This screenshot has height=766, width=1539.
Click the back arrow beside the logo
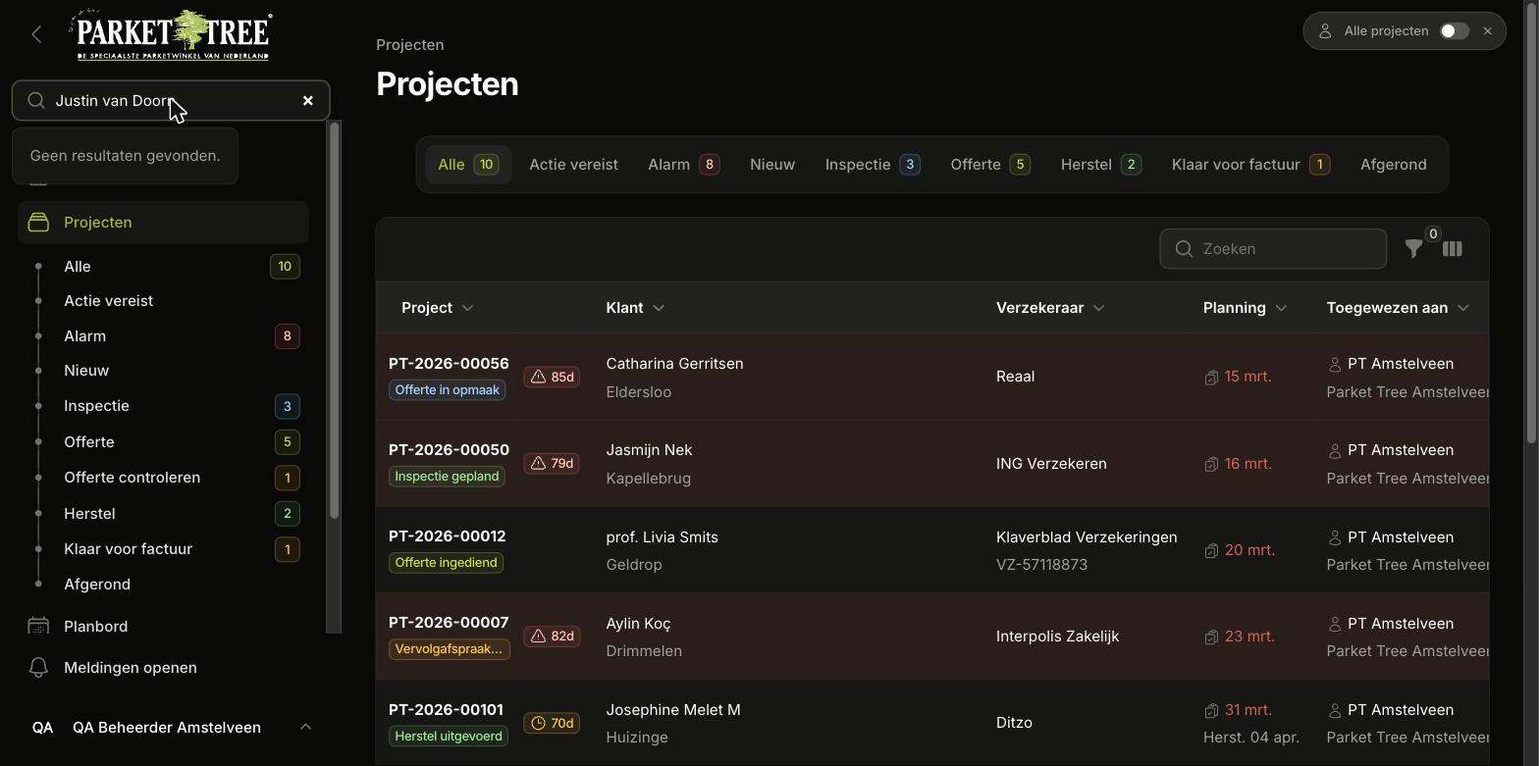click(x=36, y=34)
